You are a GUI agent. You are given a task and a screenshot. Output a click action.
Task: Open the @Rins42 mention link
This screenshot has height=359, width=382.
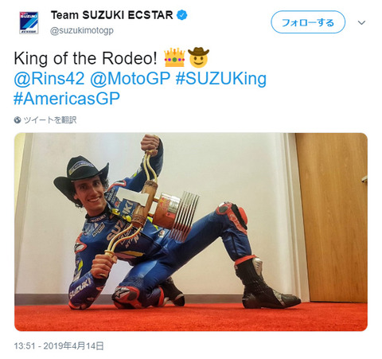click(x=49, y=79)
